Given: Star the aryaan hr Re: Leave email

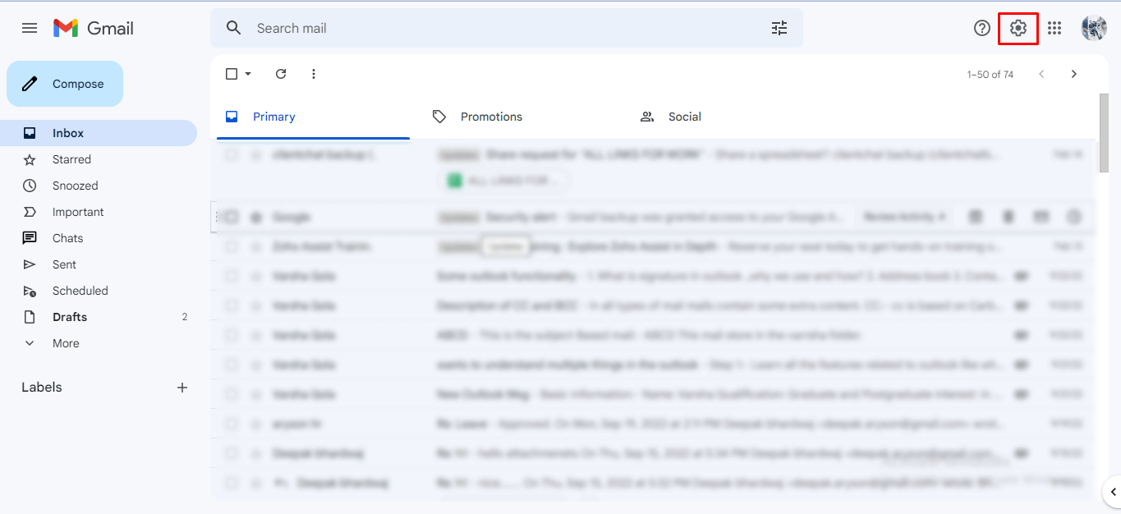Looking at the screenshot, I should click(x=256, y=424).
